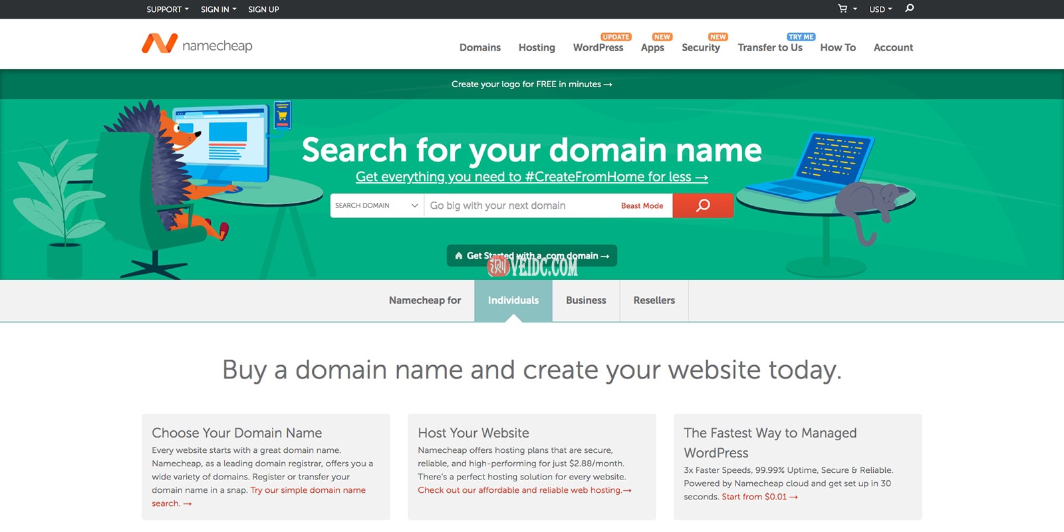Click the SIGN UP link
This screenshot has height=532, width=1064.
click(263, 9)
